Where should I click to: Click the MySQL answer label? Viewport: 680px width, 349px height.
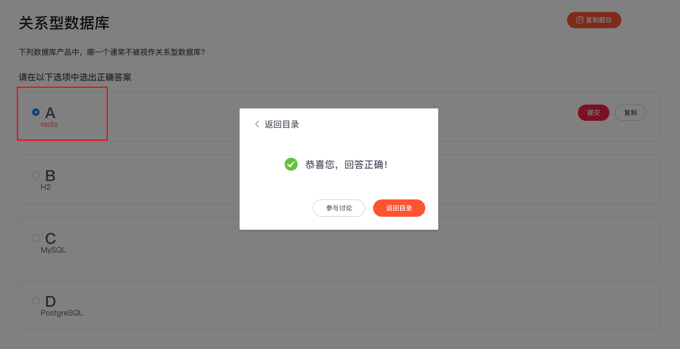click(x=53, y=250)
